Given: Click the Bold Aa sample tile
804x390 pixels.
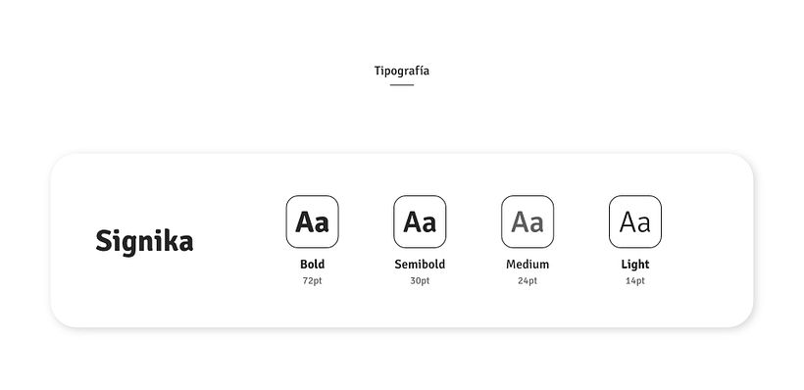Looking at the screenshot, I should pyautogui.click(x=312, y=221).
